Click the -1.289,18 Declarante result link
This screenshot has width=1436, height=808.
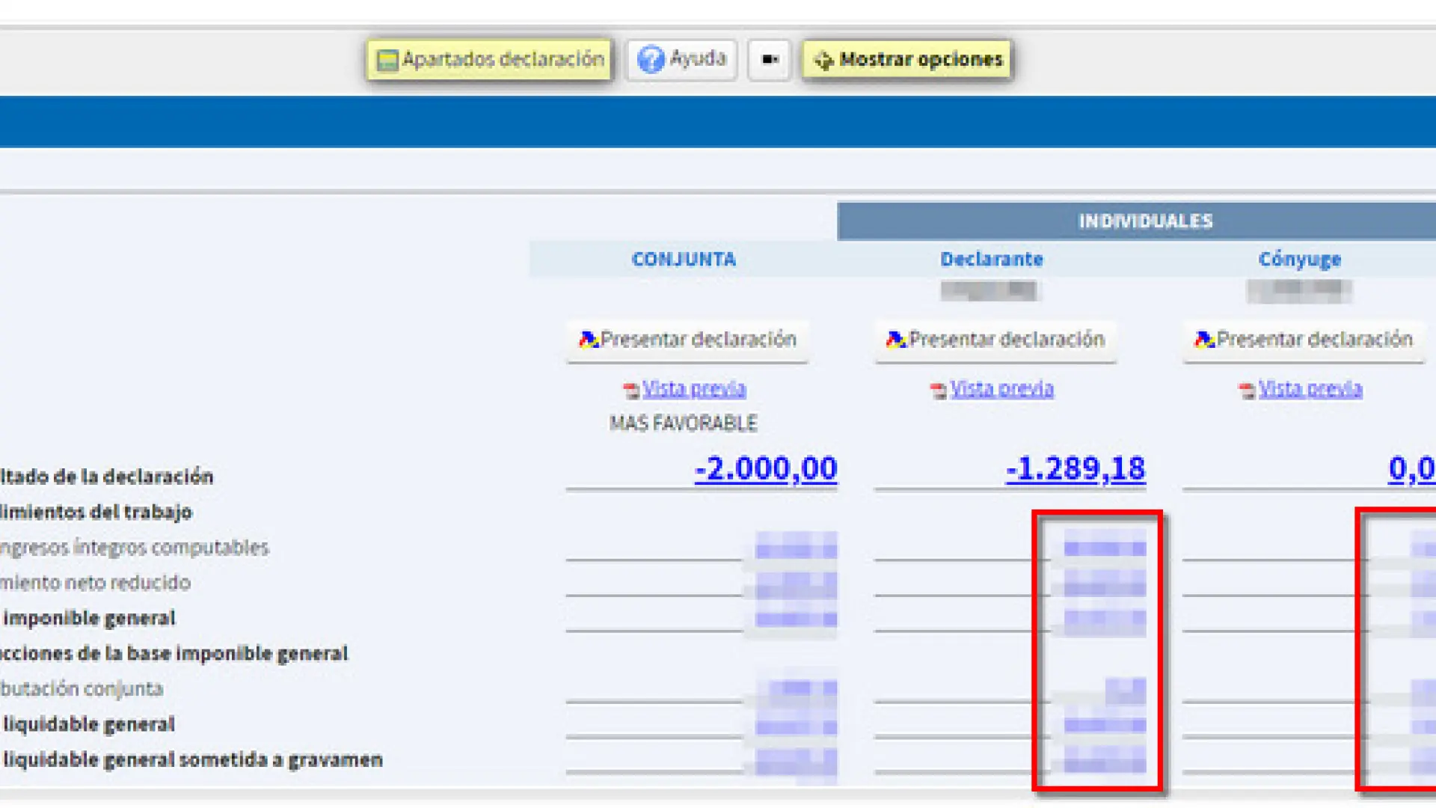click(x=1075, y=468)
